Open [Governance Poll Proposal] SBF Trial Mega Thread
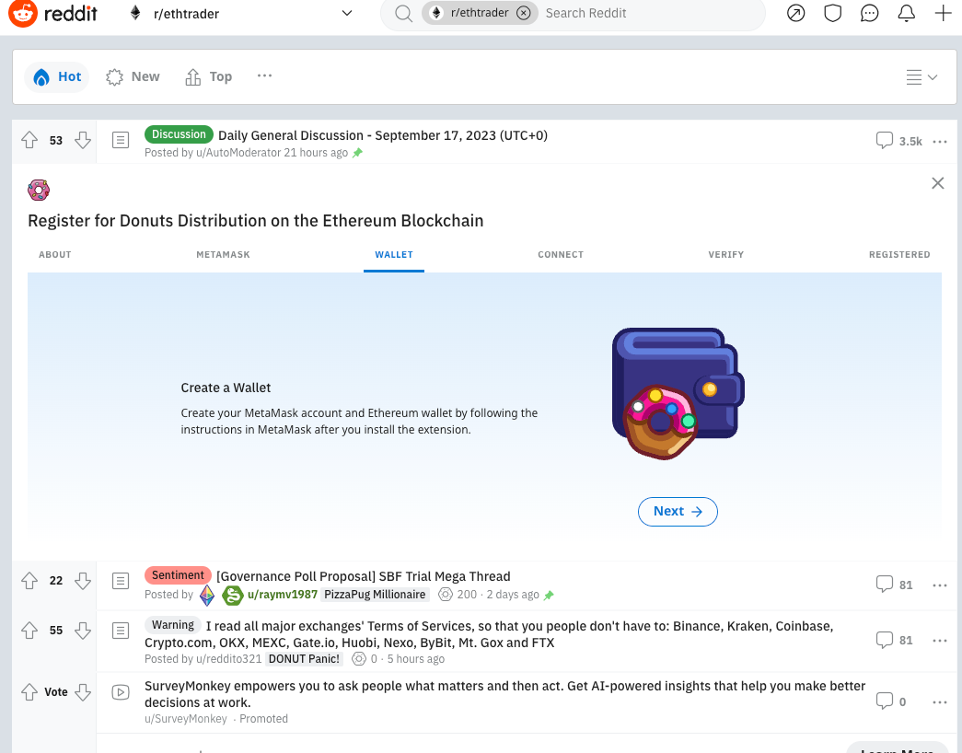This screenshot has height=753, width=962. [x=364, y=576]
